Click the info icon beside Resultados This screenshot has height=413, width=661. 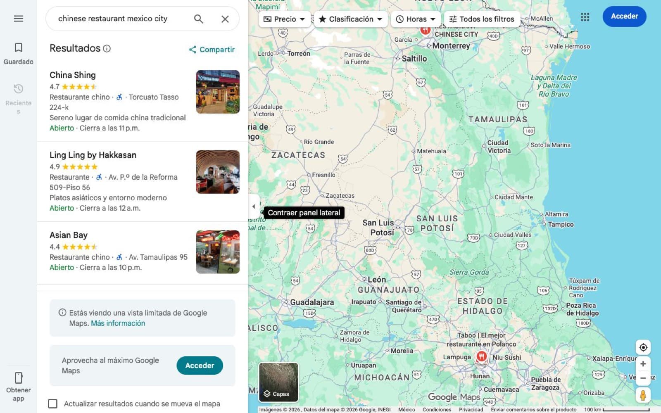point(107,49)
